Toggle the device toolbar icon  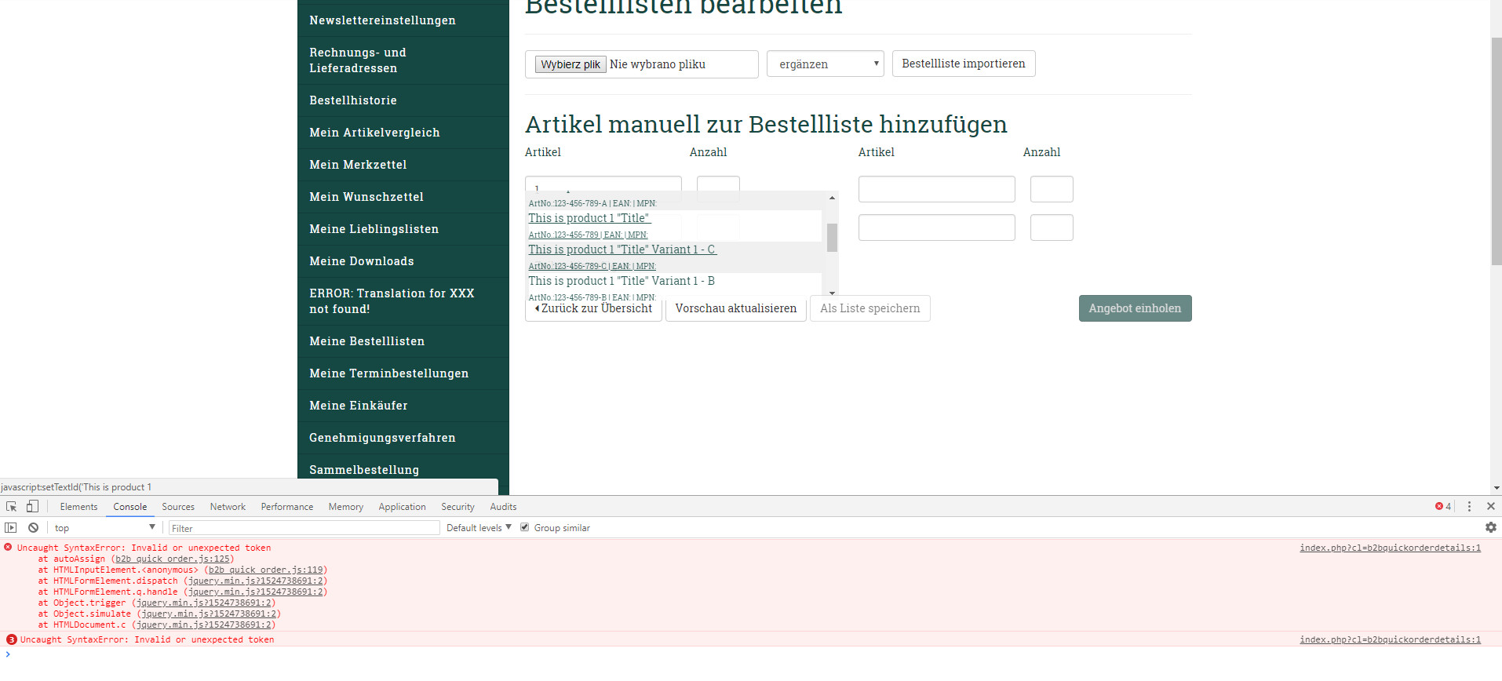32,507
